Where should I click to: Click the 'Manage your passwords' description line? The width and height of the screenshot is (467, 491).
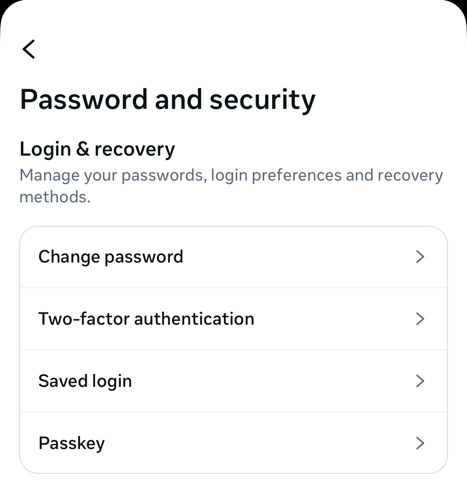tap(231, 175)
